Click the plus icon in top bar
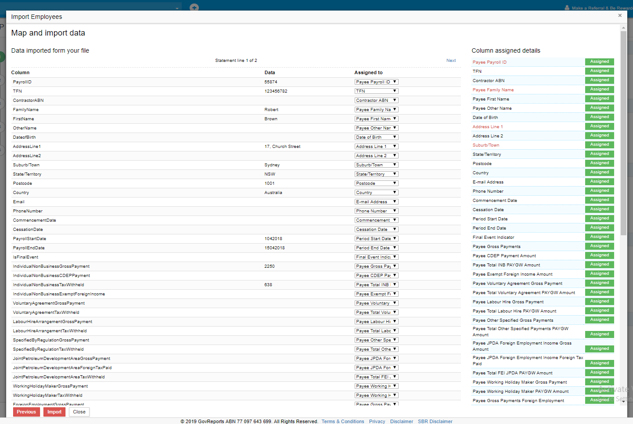Screen dimensions: 633x424 click(x=194, y=7)
